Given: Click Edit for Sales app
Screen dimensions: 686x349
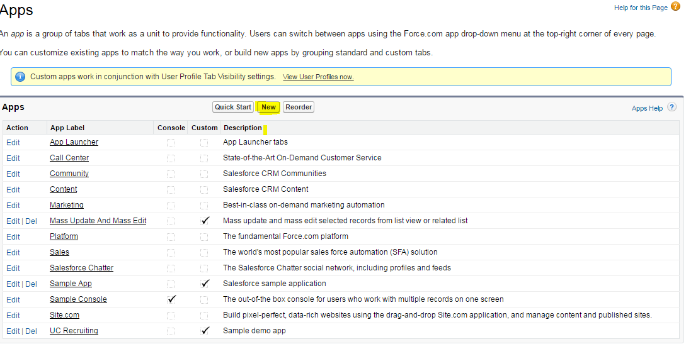Looking at the screenshot, I should pos(13,252).
